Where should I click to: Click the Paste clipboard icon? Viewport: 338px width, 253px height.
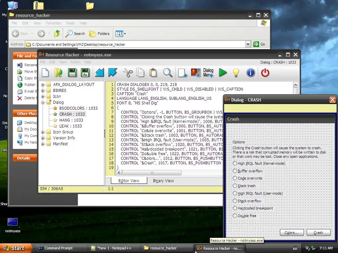[153, 72]
